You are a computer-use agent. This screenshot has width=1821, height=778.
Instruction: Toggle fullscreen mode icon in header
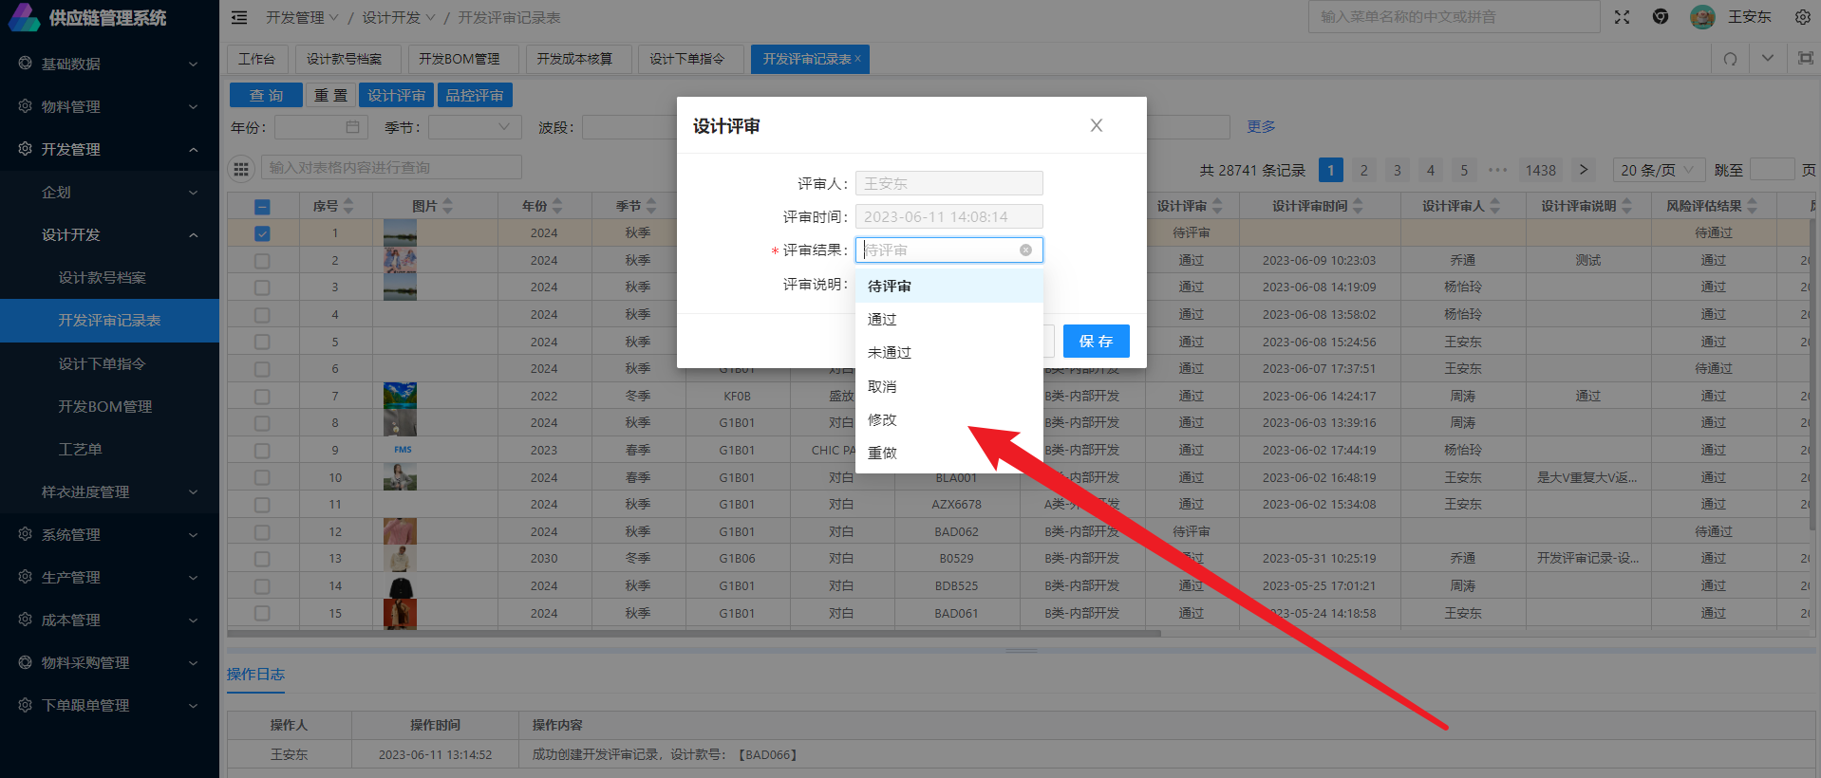1622,17
